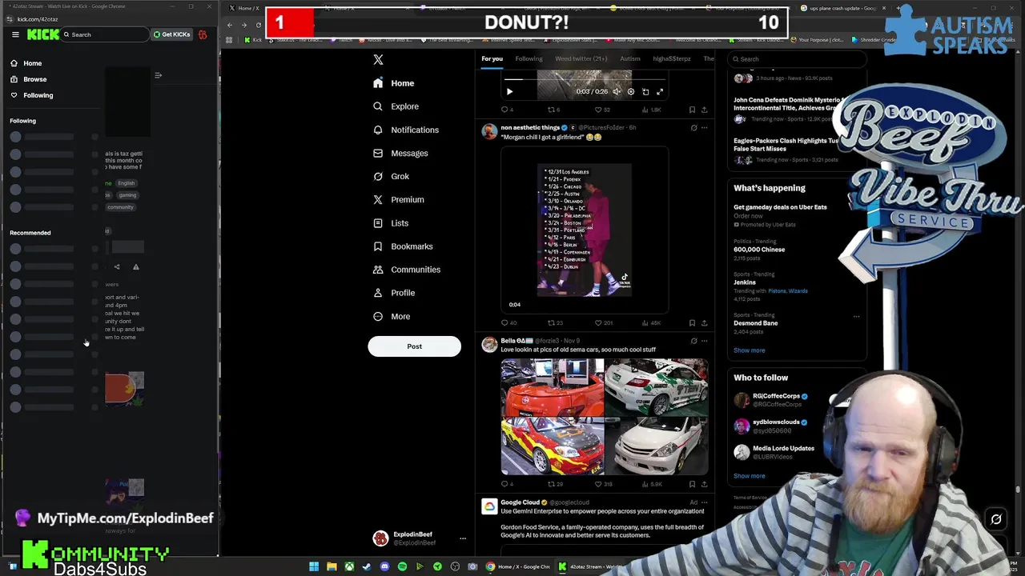Seek on the top video progress bar
1025x576 pixels.
click(x=584, y=80)
